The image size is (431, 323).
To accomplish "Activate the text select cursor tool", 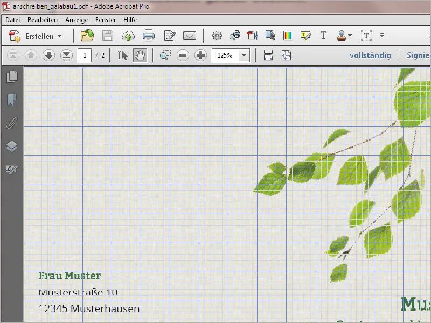I will [x=123, y=55].
